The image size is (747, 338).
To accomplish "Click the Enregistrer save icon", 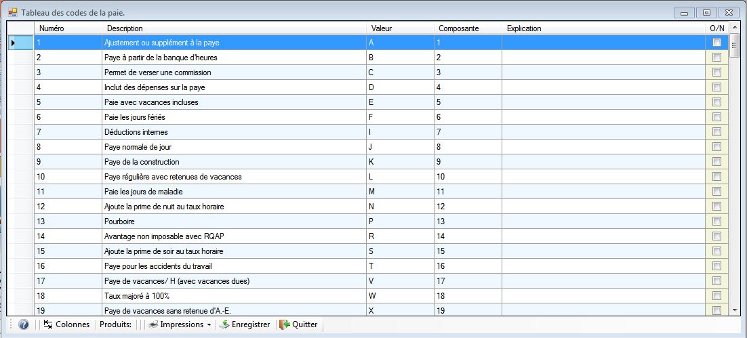I will click(224, 324).
